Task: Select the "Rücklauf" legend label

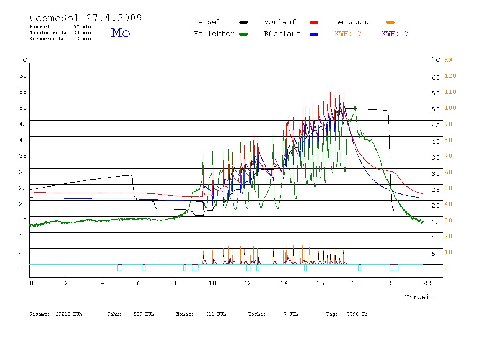Action: click(x=282, y=34)
